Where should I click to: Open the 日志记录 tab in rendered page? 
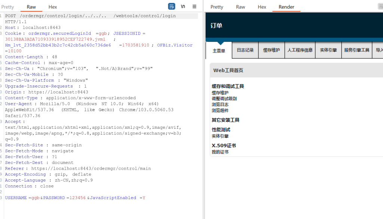[x=245, y=50]
